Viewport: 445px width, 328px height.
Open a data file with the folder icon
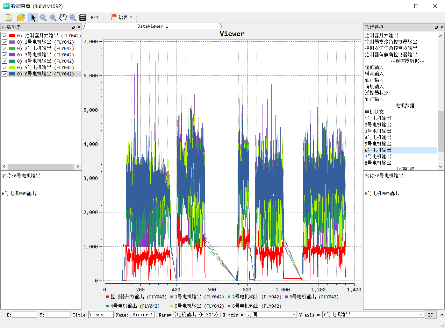coord(21,18)
